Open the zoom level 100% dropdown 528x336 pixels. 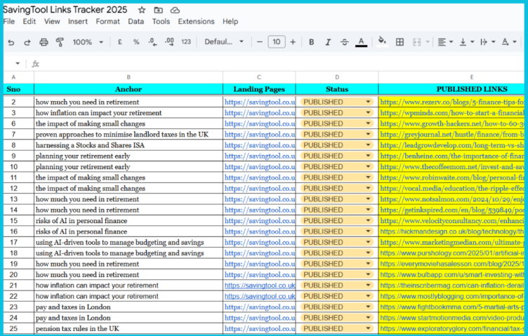88,42
